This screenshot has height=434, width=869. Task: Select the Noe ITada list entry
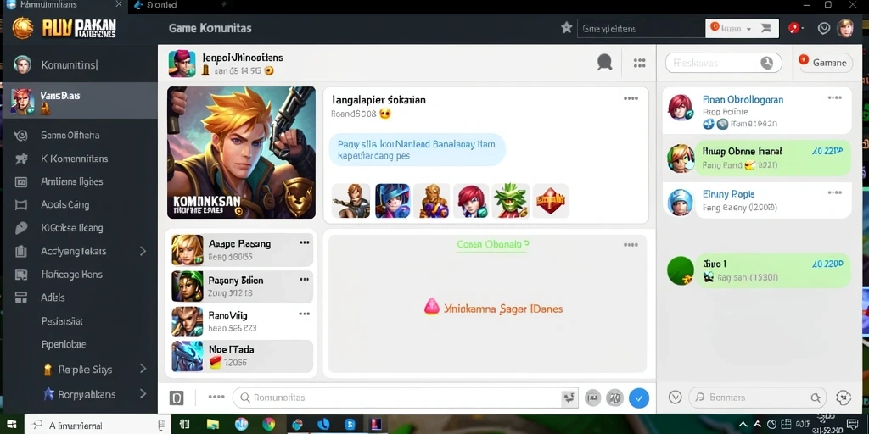[242, 356]
